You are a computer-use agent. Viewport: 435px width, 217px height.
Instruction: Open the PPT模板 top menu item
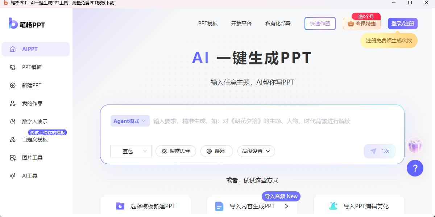[208, 24]
